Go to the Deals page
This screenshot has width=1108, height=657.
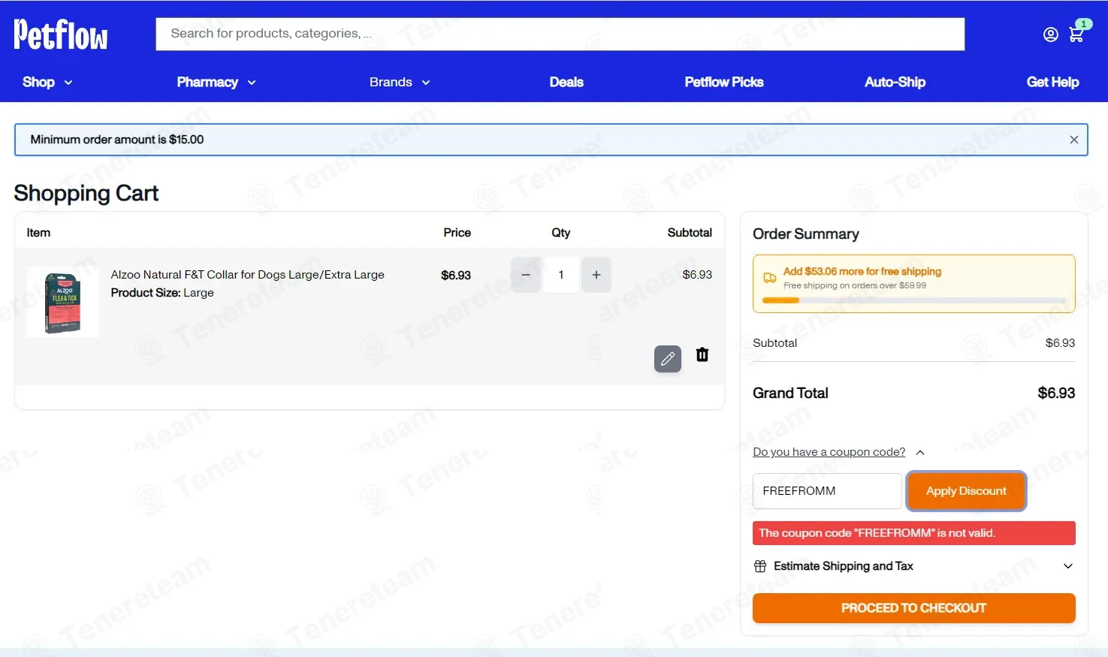(x=566, y=83)
